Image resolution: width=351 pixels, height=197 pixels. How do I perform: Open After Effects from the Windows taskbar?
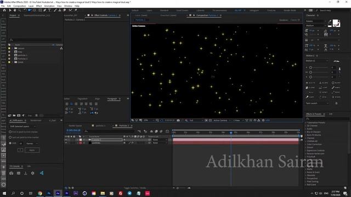tap(58, 193)
